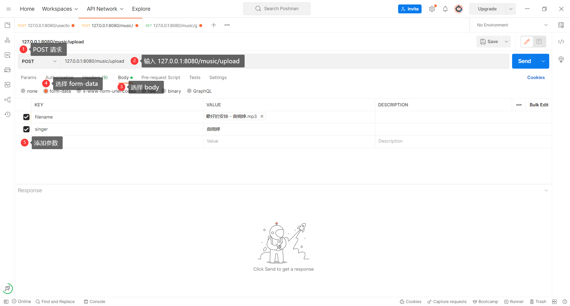Viewport: 570px width, 306px height.
Task: Switch to comment mode
Action: click(x=539, y=42)
